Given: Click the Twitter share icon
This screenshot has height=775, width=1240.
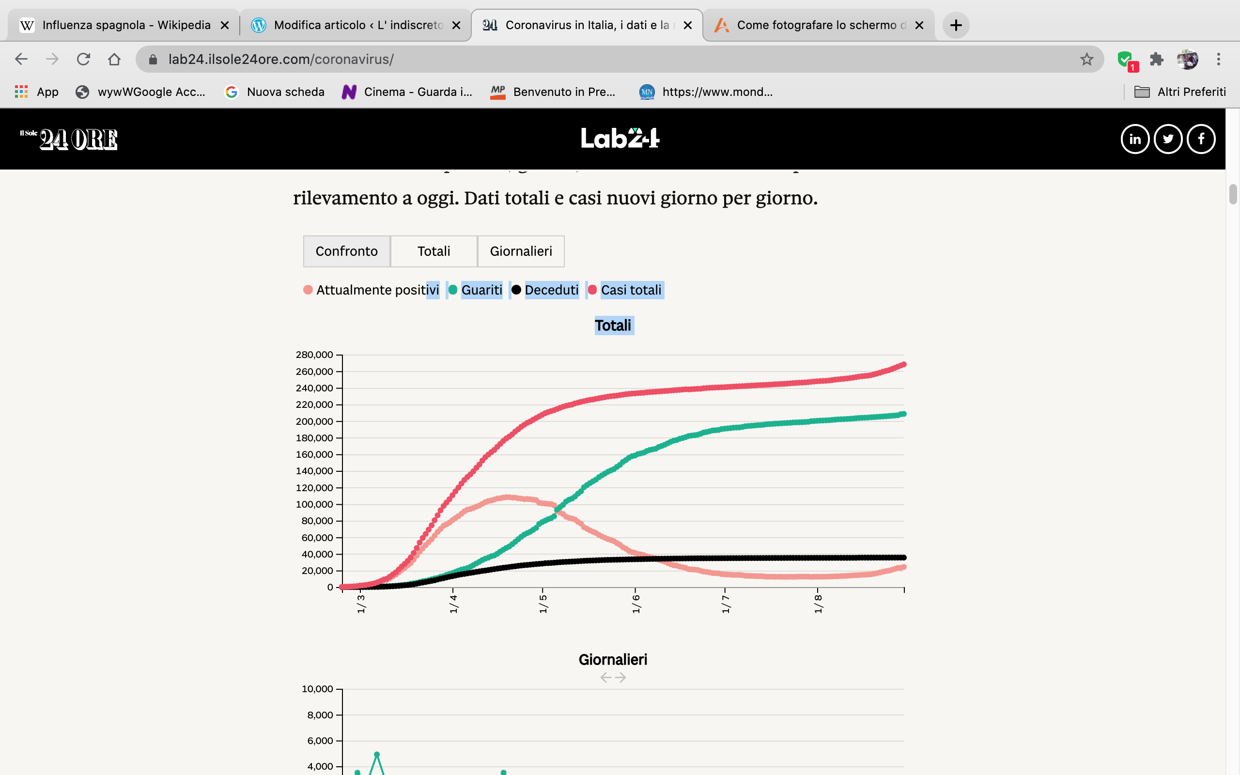Looking at the screenshot, I should (1168, 139).
